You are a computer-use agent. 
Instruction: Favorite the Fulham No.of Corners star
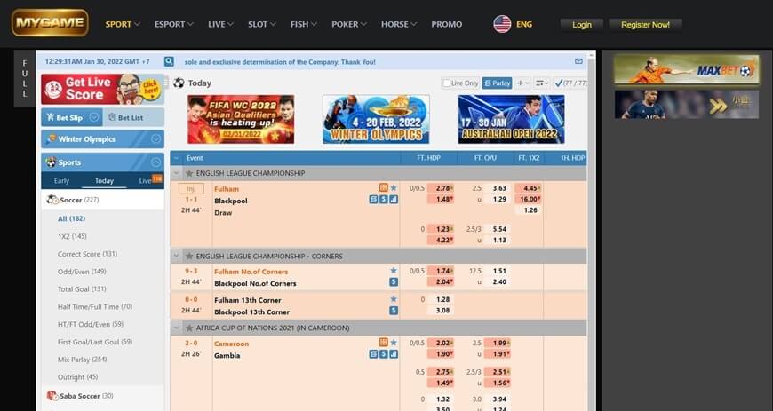(394, 271)
